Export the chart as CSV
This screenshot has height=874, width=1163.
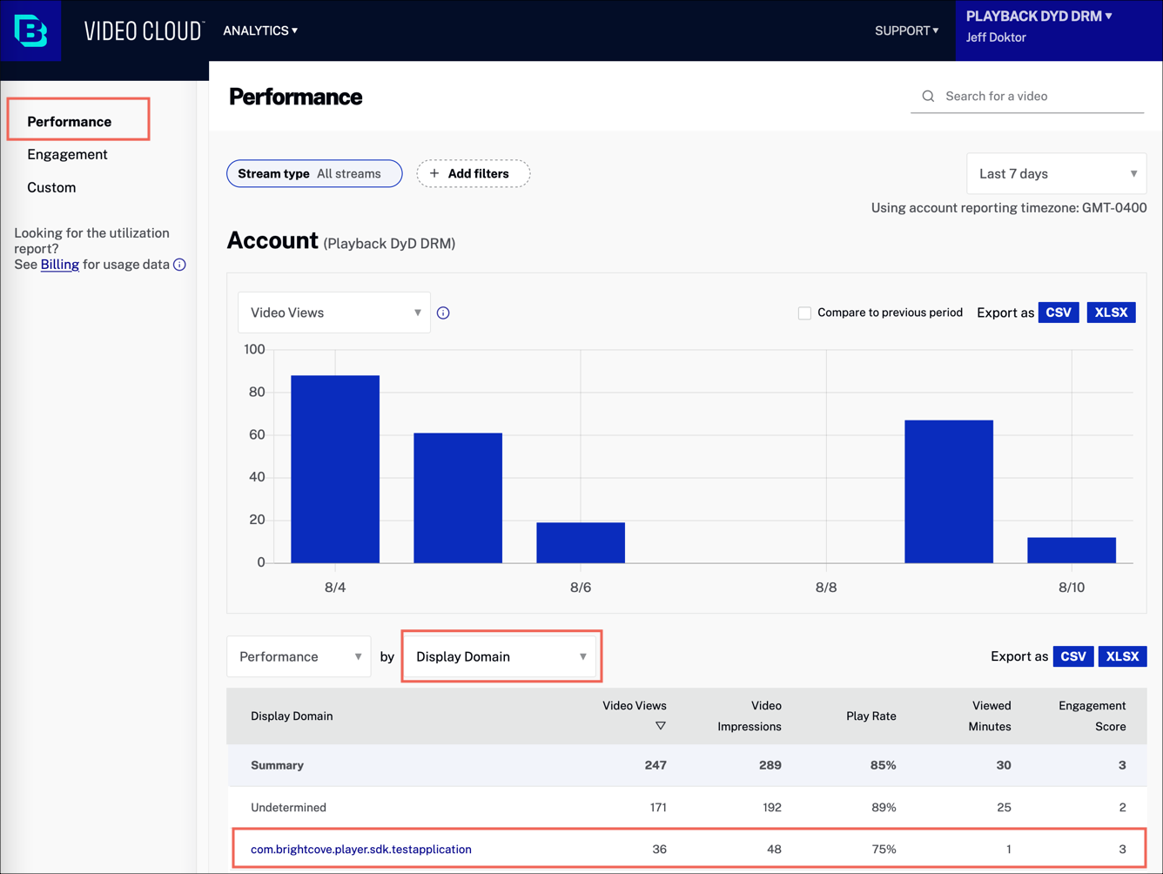coord(1058,313)
